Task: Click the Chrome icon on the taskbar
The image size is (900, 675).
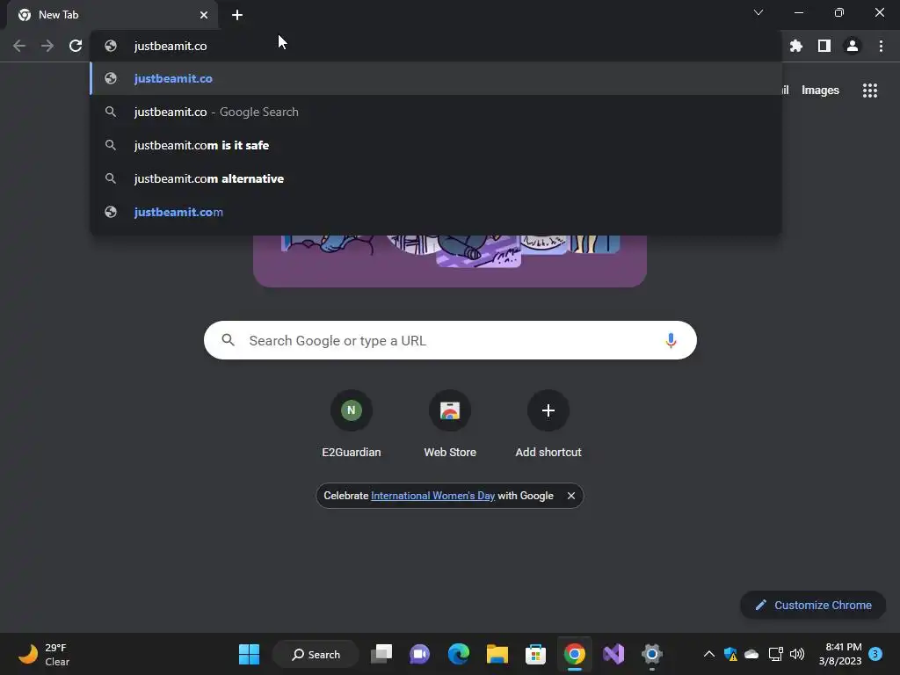Action: tap(575, 654)
